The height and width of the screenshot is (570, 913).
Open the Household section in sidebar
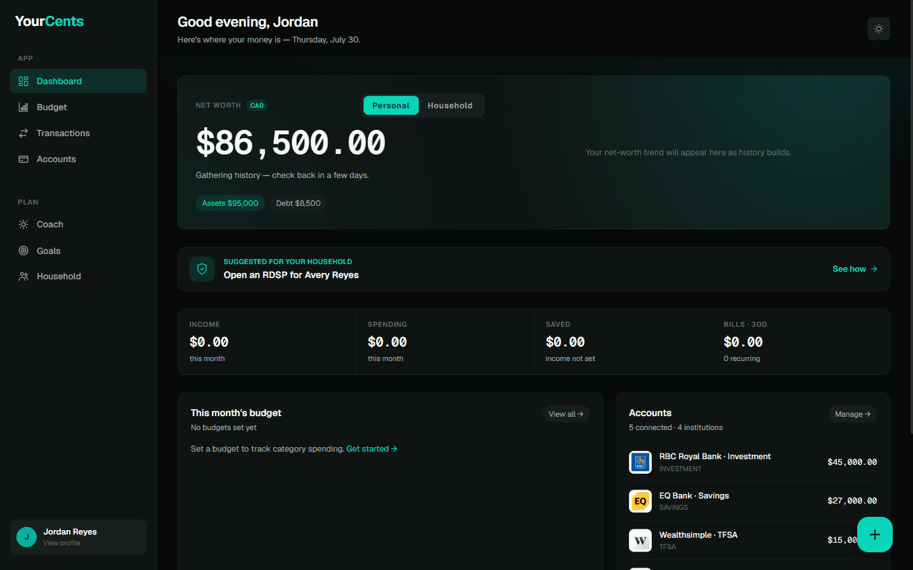(79, 276)
